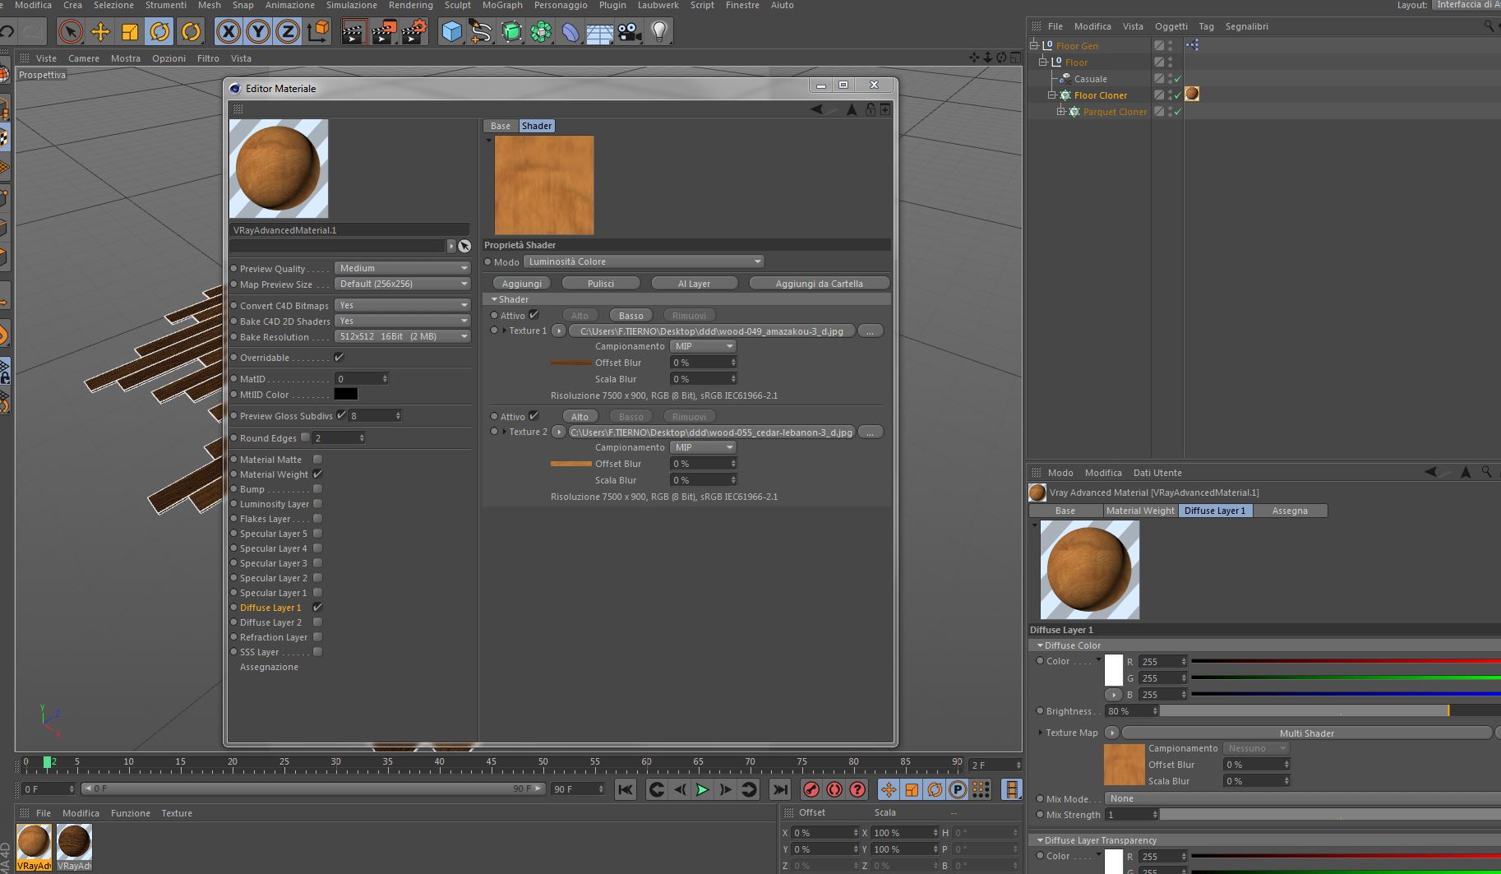Enable the Bump layer checkbox
The image size is (1501, 874).
click(318, 489)
